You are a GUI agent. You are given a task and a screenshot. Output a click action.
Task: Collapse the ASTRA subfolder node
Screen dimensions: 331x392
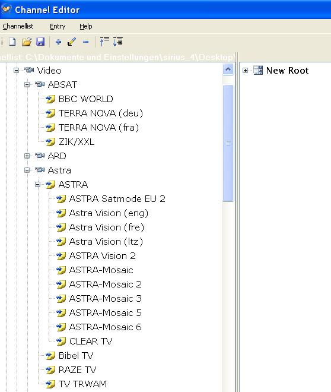(x=38, y=185)
